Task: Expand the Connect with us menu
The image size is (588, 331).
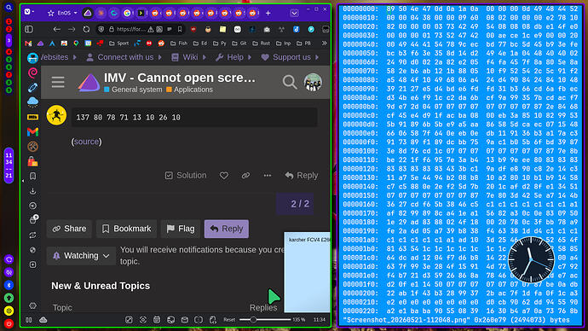Action: (124, 57)
